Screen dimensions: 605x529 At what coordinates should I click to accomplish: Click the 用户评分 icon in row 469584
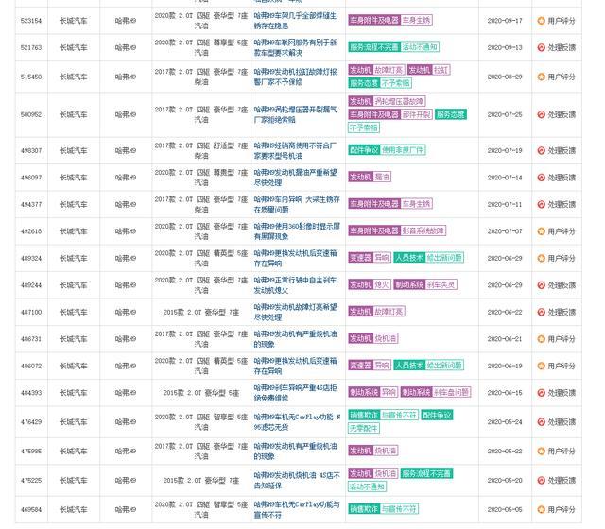tap(542, 509)
